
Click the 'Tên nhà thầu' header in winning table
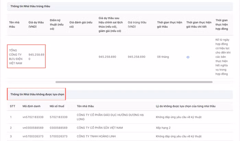tap(14, 24)
